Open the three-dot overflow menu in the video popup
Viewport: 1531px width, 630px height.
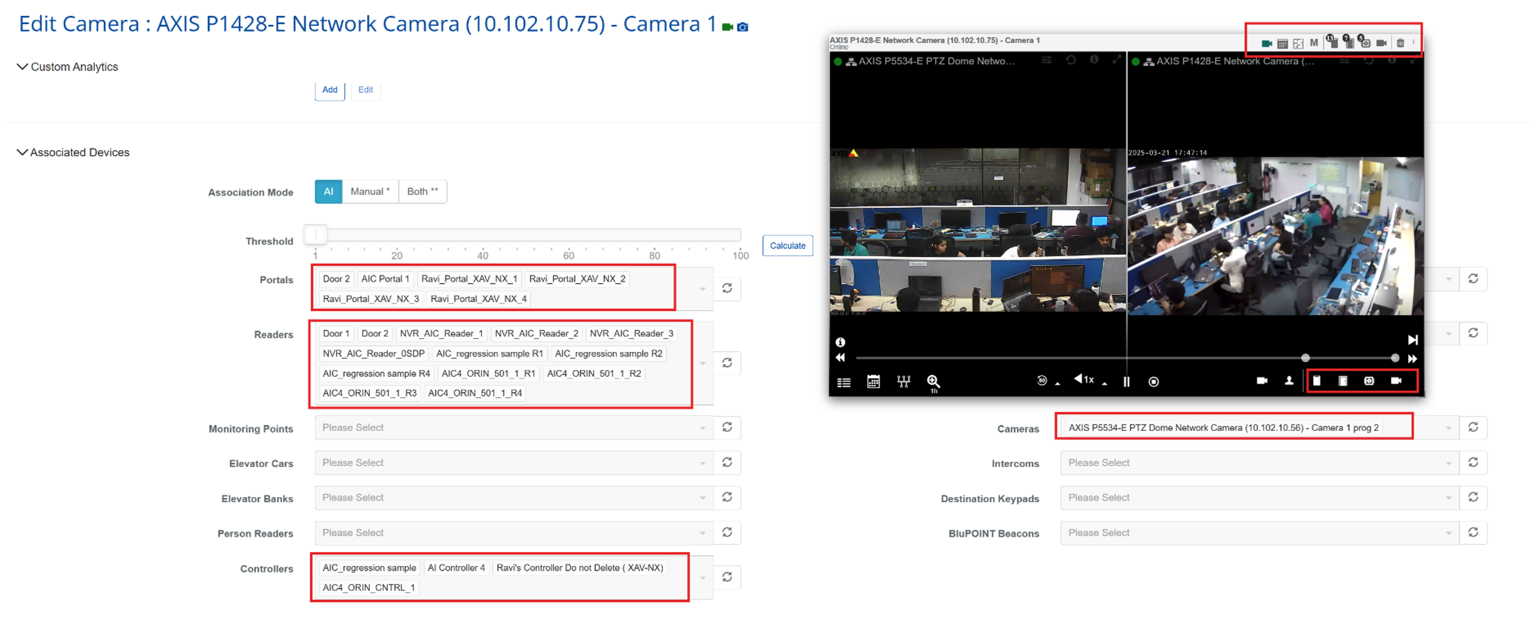(x=1414, y=43)
